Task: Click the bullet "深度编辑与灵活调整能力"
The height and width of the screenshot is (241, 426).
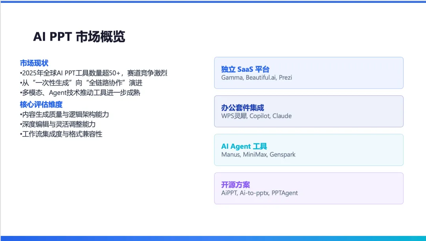Action: pyautogui.click(x=58, y=124)
